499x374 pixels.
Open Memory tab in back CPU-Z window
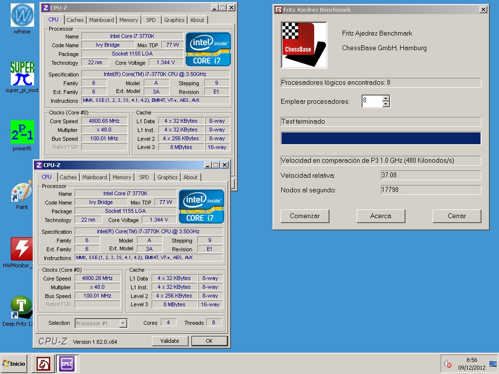[129, 19]
